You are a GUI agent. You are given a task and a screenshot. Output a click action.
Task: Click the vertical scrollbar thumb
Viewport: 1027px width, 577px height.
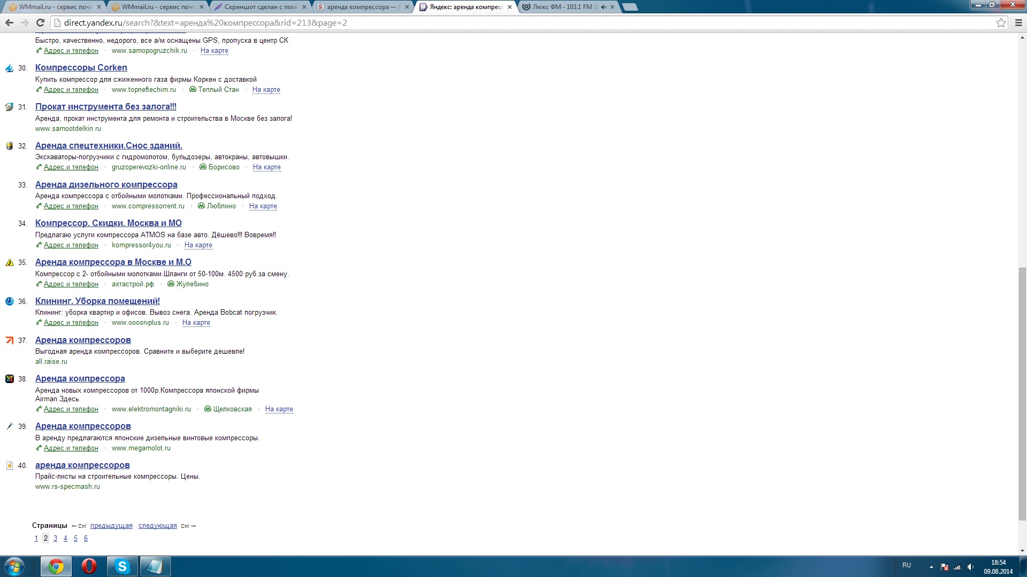click(1022, 394)
